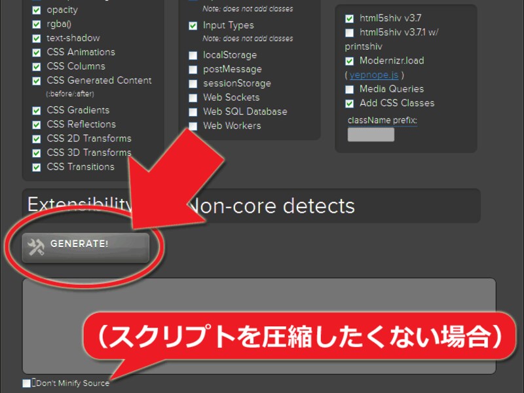This screenshot has height=393, width=524.
Task: Disable the opacity detect
Action: pyautogui.click(x=36, y=10)
